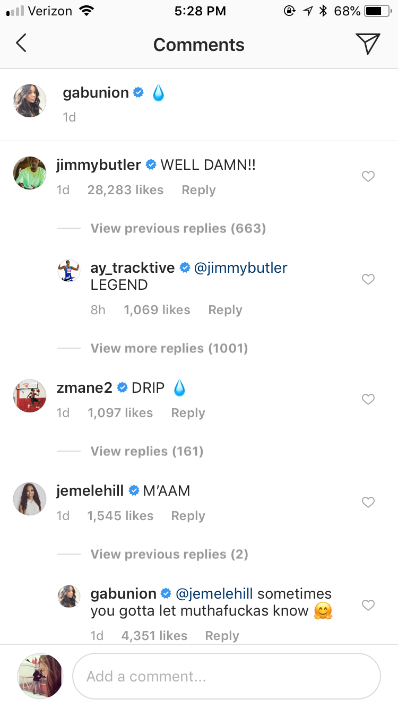
Task: Open the @jimmybutler mention link
Action: click(x=241, y=268)
